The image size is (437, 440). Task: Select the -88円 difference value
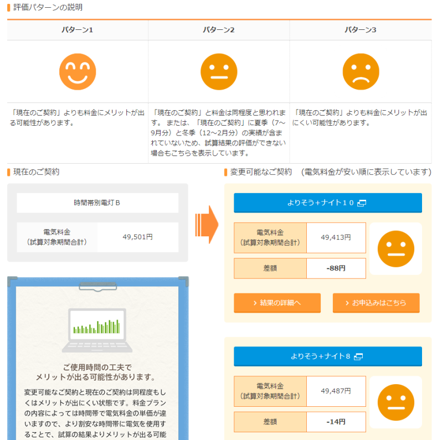coord(336,268)
